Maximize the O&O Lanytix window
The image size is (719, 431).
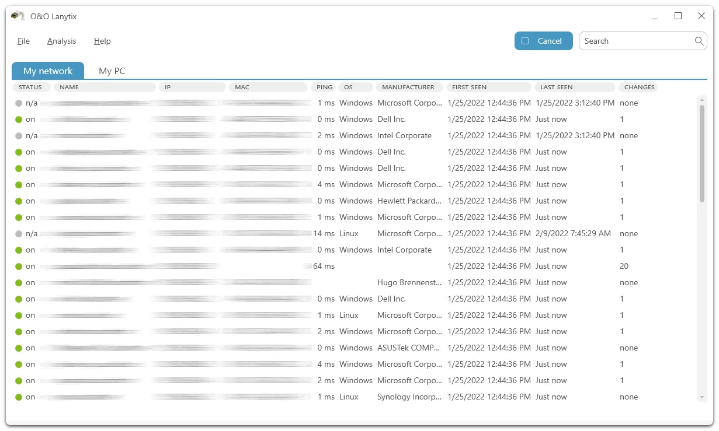678,16
